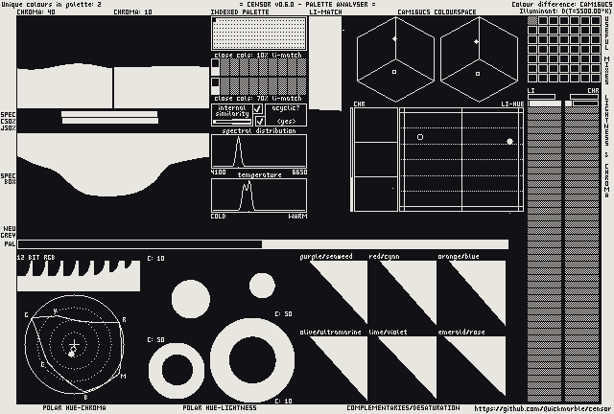Click the B vertex label on polar plot
Image resolution: width=614 pixels, height=414 pixels.
pos(85,398)
